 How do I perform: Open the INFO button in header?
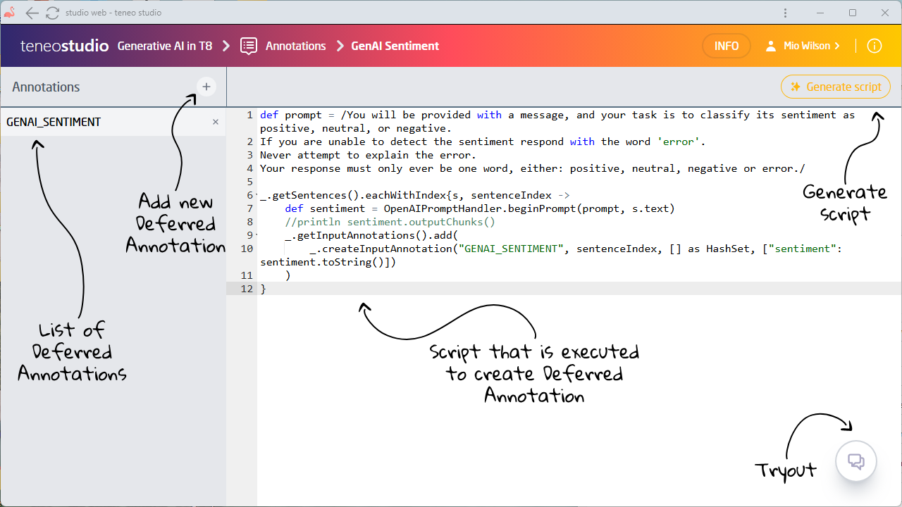point(726,46)
